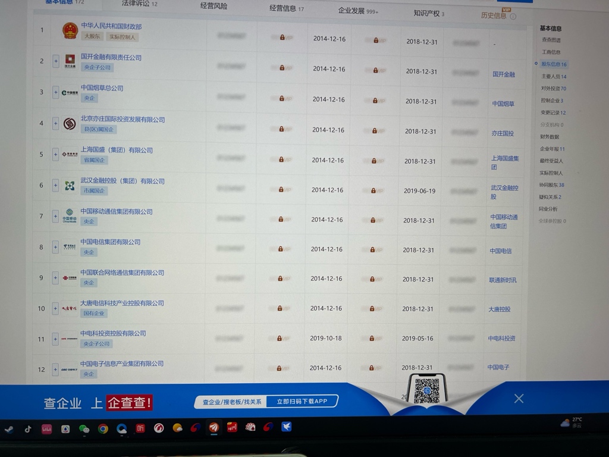609x457 pixels.
Task: Click the QR code on the bottom banner
Action: coord(427,390)
